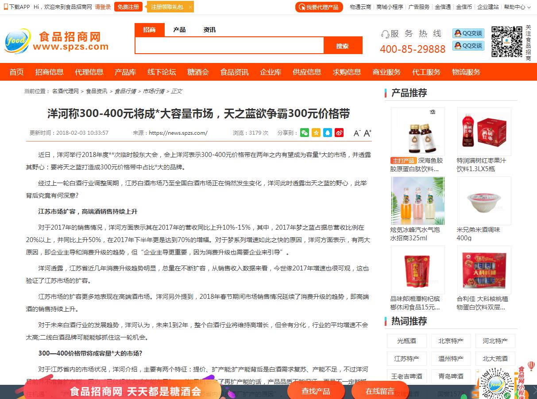Click 食品行情 breadcrumb link
537x399 pixels.
tap(125, 91)
